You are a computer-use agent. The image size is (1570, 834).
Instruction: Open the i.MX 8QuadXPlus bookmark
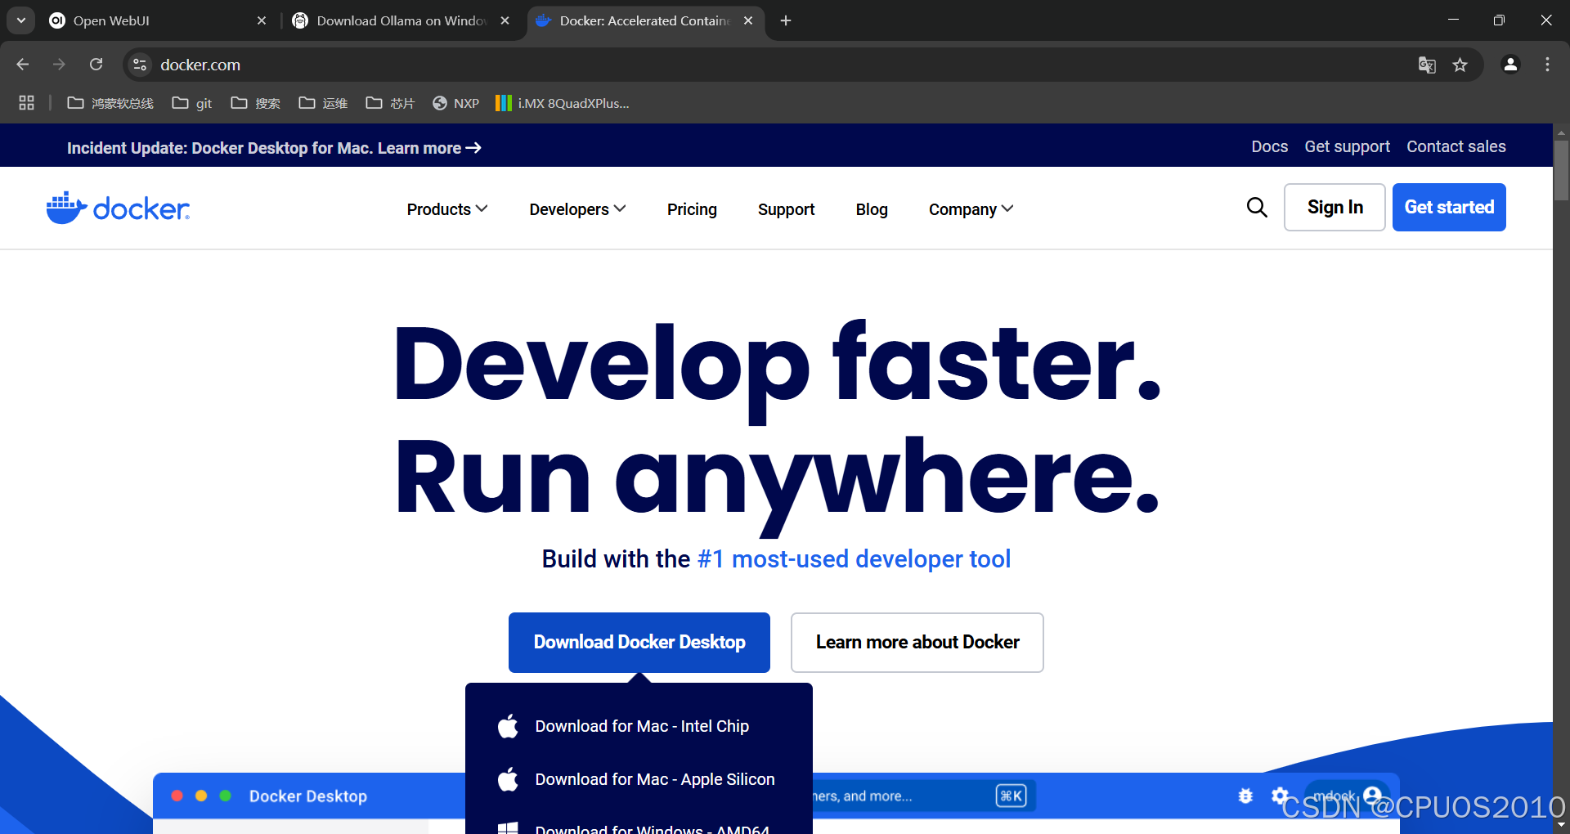[x=563, y=103]
